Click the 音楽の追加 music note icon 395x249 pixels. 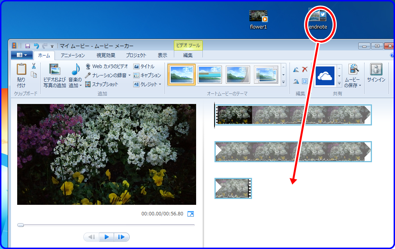[x=75, y=70]
